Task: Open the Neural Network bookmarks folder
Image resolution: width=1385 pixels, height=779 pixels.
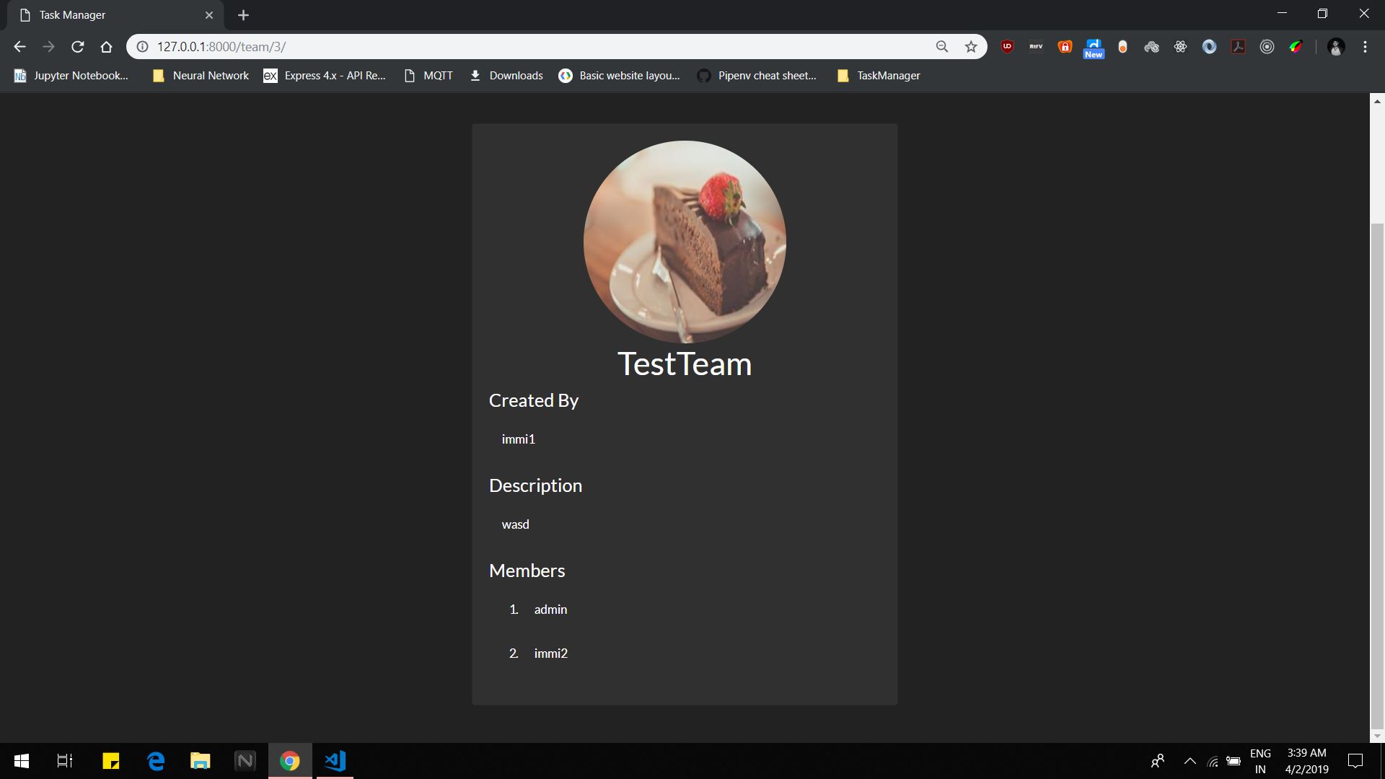Action: coord(201,76)
